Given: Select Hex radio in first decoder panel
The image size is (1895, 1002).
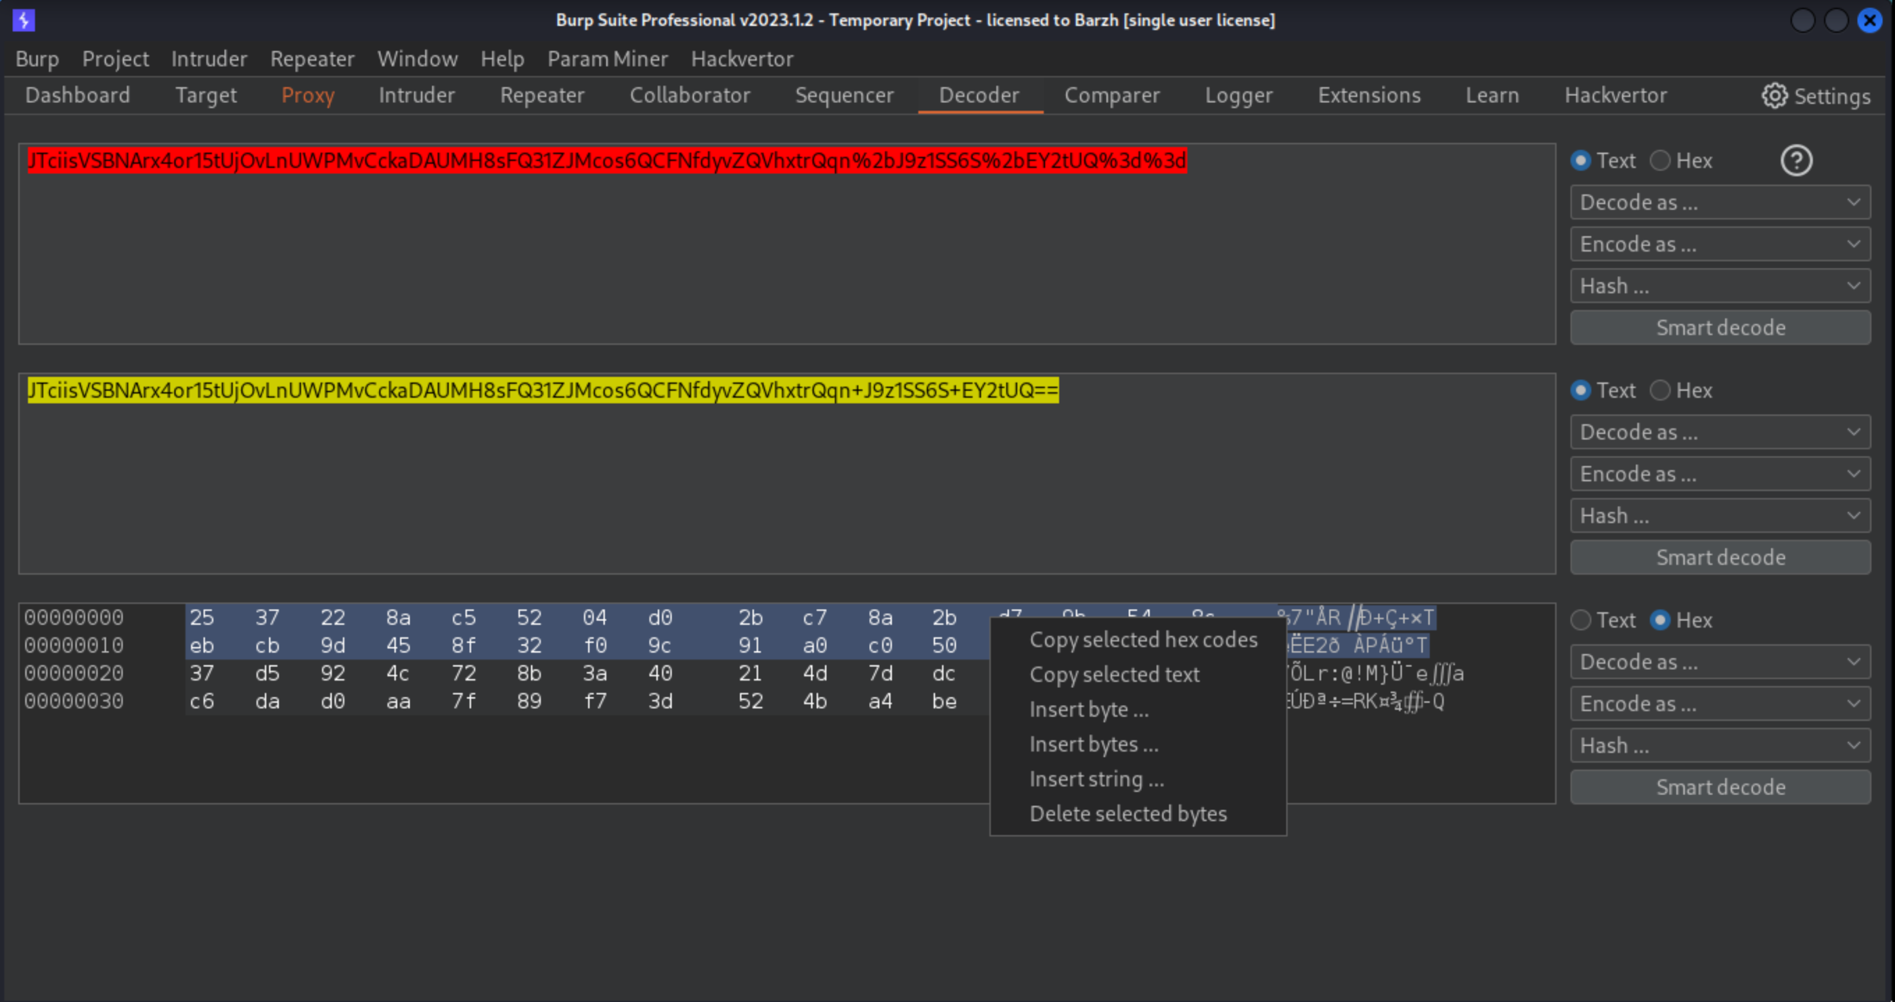Looking at the screenshot, I should (1659, 160).
